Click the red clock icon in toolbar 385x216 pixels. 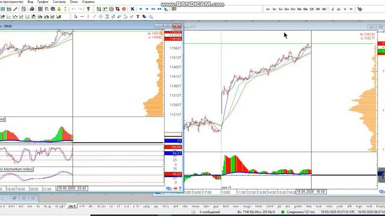point(111,9)
